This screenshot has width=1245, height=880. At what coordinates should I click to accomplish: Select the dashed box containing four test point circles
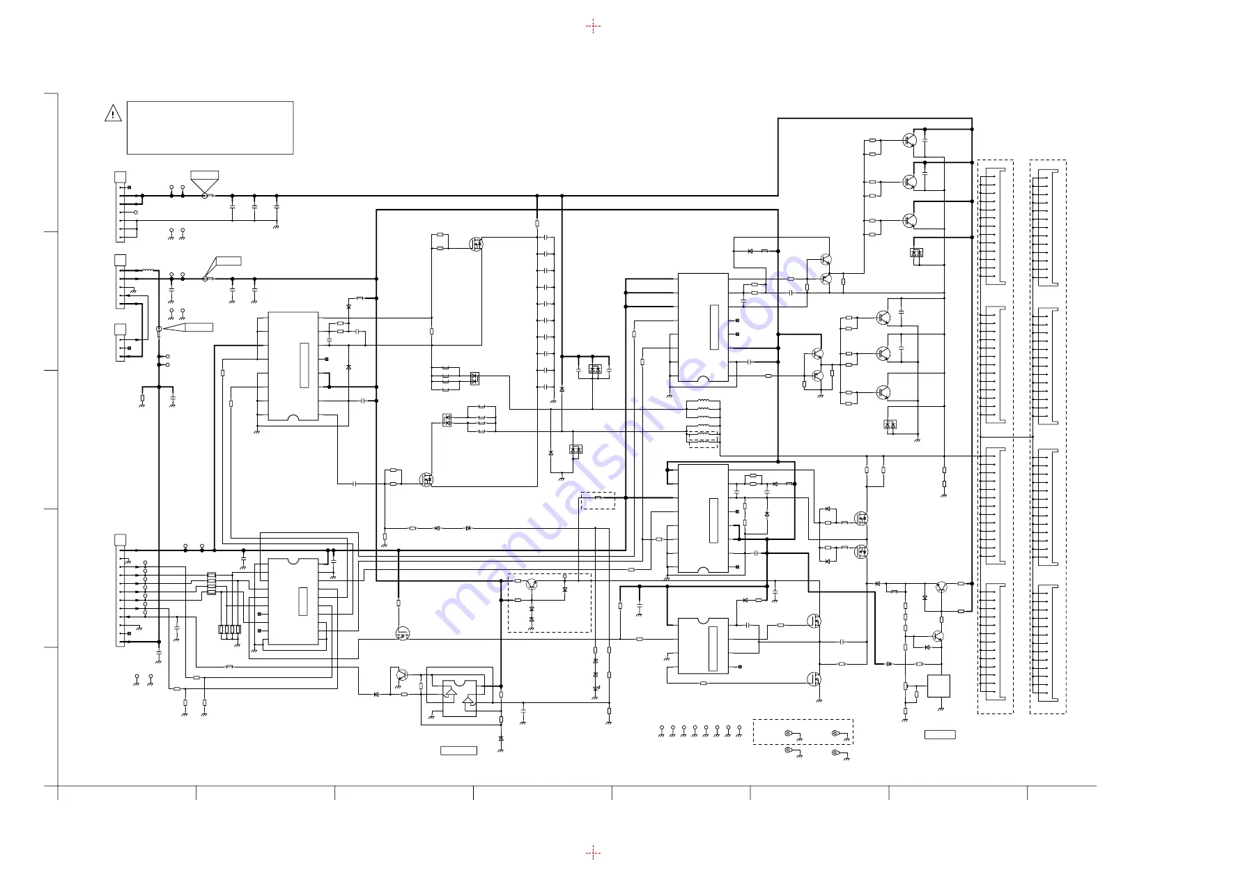click(803, 732)
